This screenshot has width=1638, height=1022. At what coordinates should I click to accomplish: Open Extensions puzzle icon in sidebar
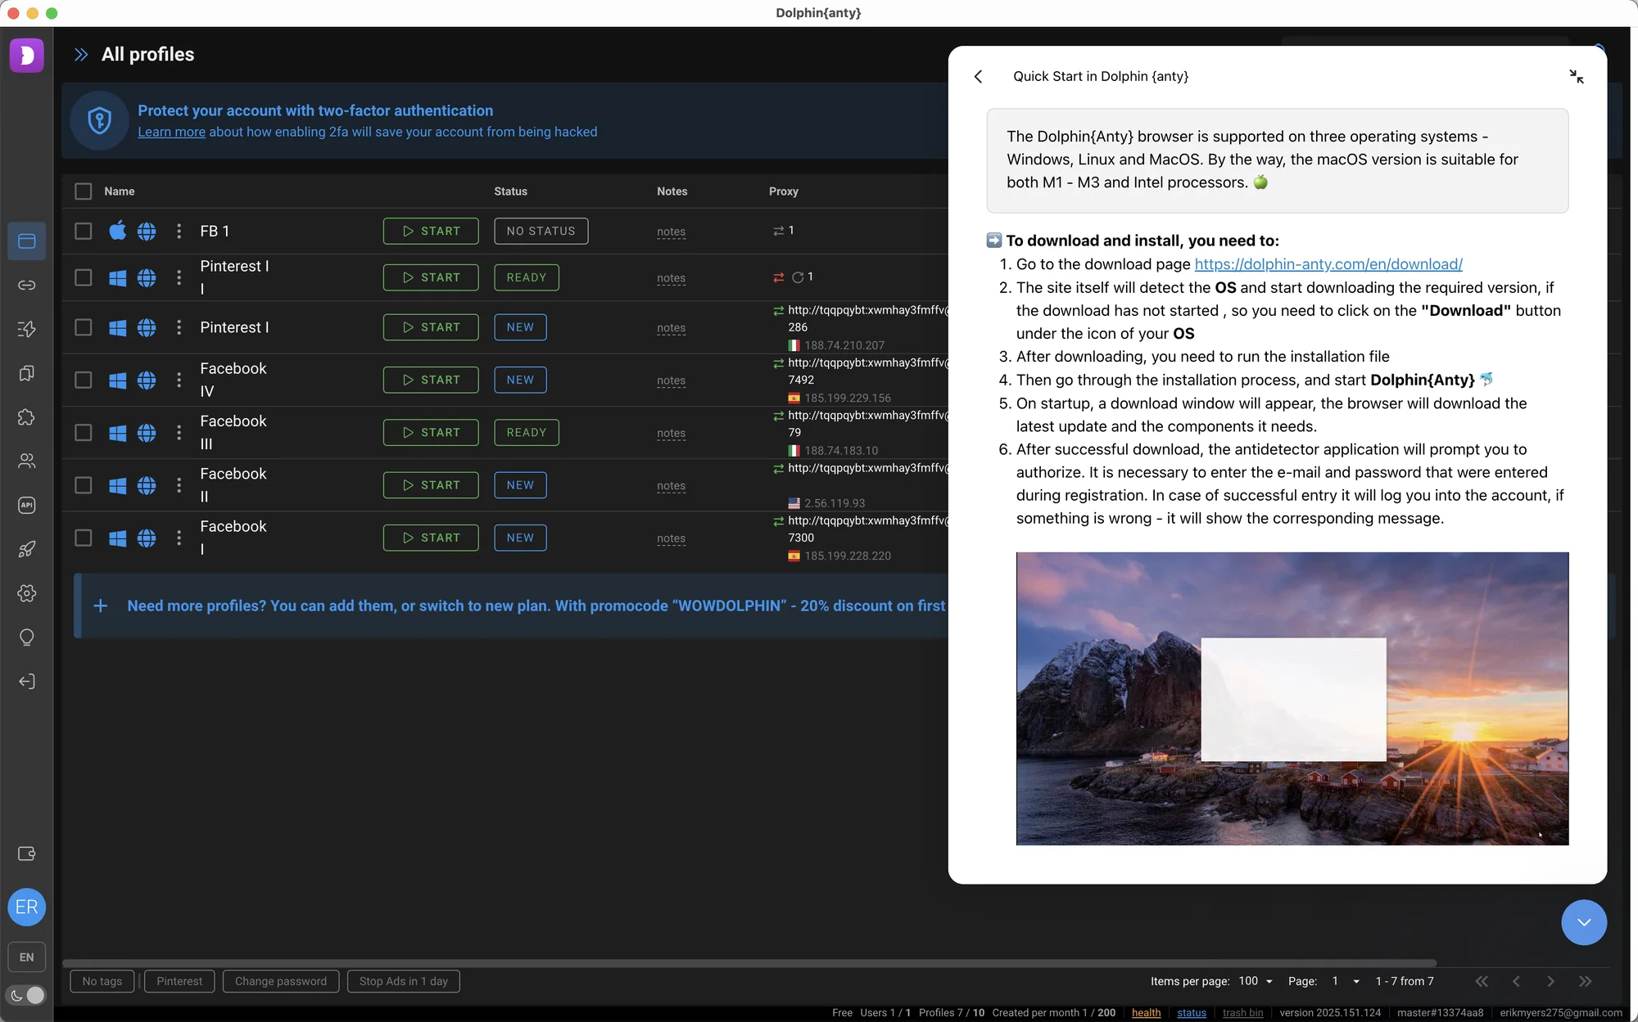pos(26,417)
